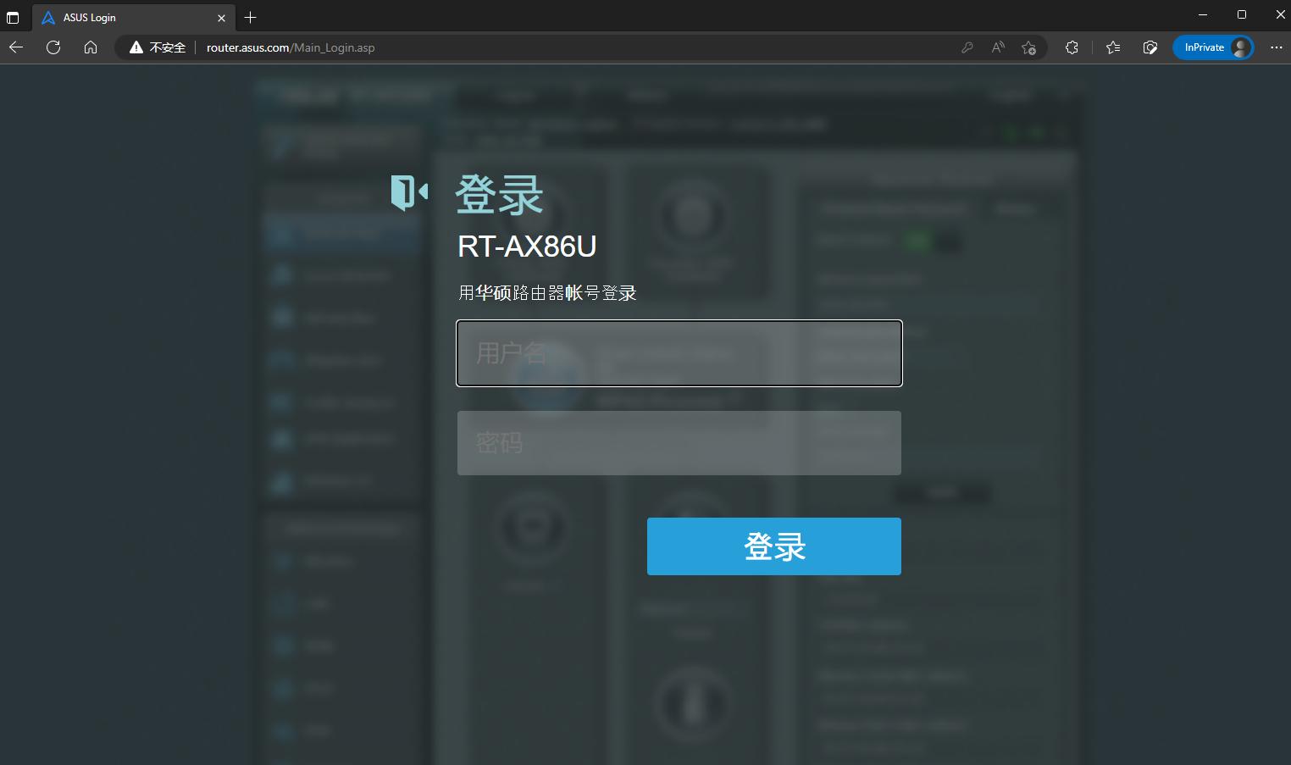Close the browser window

(x=1280, y=14)
